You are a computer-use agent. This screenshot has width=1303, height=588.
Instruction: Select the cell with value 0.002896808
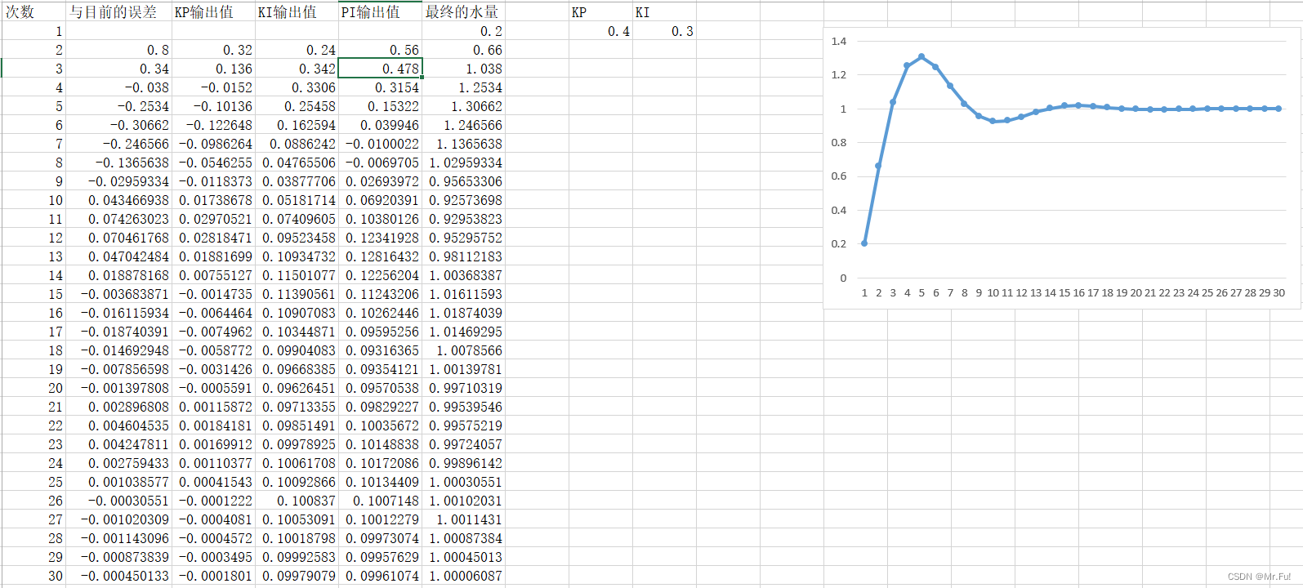point(118,407)
